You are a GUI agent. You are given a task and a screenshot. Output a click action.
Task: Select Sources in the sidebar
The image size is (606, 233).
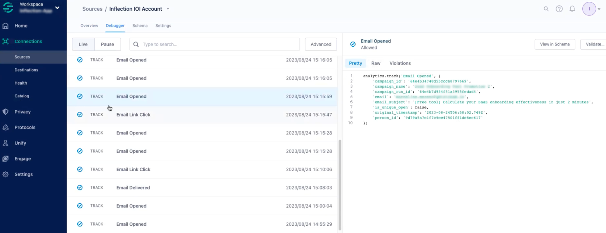click(22, 57)
